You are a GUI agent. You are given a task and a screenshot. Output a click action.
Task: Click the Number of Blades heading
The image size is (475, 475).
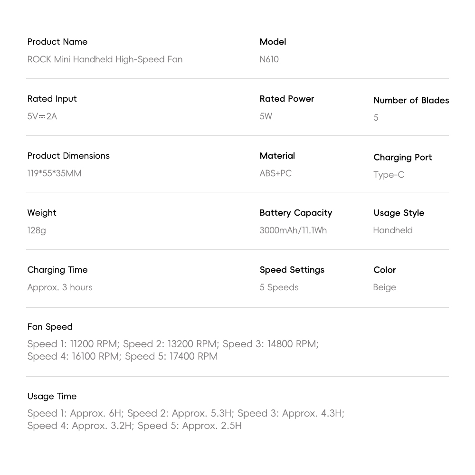[x=411, y=100]
